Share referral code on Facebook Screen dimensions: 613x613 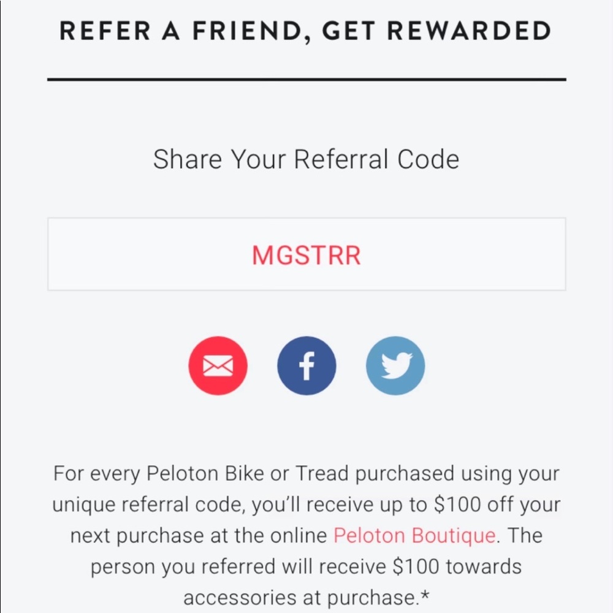(306, 366)
